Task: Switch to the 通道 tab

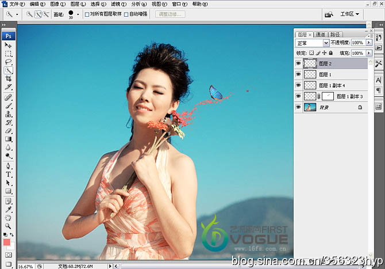Action: [x=321, y=35]
